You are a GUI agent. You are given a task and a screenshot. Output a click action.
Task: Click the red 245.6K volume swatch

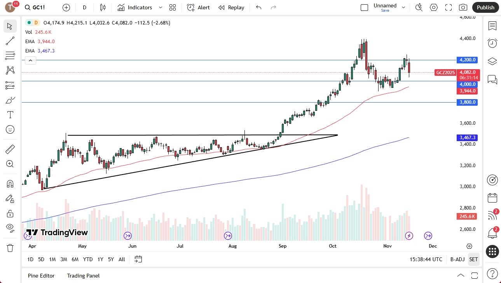coord(466,216)
